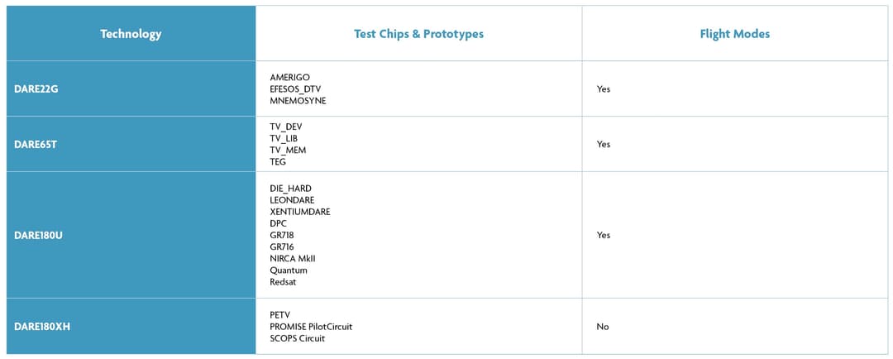Click the SCOPS Circuit entry

(297, 338)
